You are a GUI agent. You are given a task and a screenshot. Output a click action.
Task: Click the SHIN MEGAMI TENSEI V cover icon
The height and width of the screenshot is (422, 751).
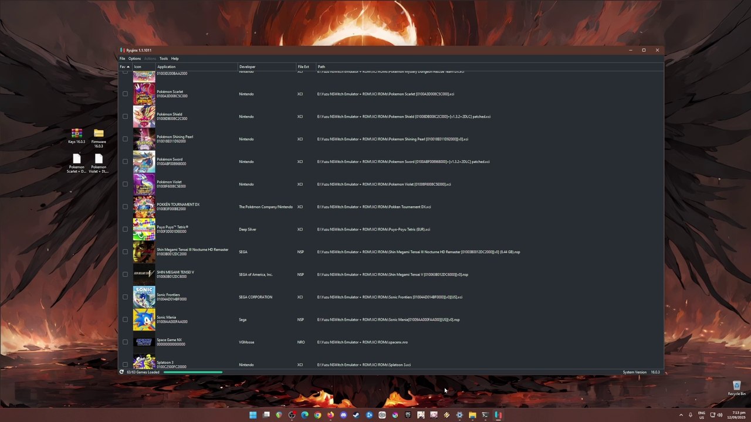pyautogui.click(x=144, y=274)
